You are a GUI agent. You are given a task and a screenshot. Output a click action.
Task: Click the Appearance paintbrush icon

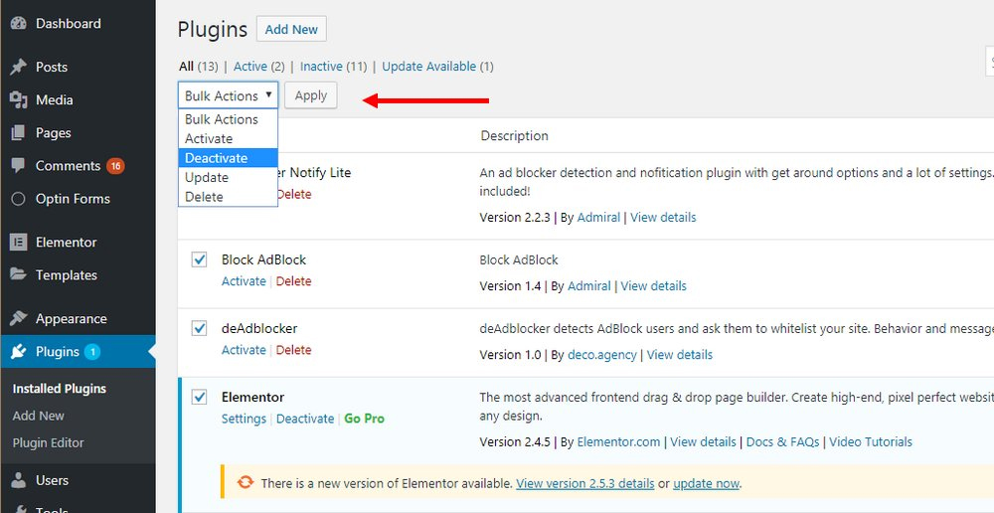(18, 318)
